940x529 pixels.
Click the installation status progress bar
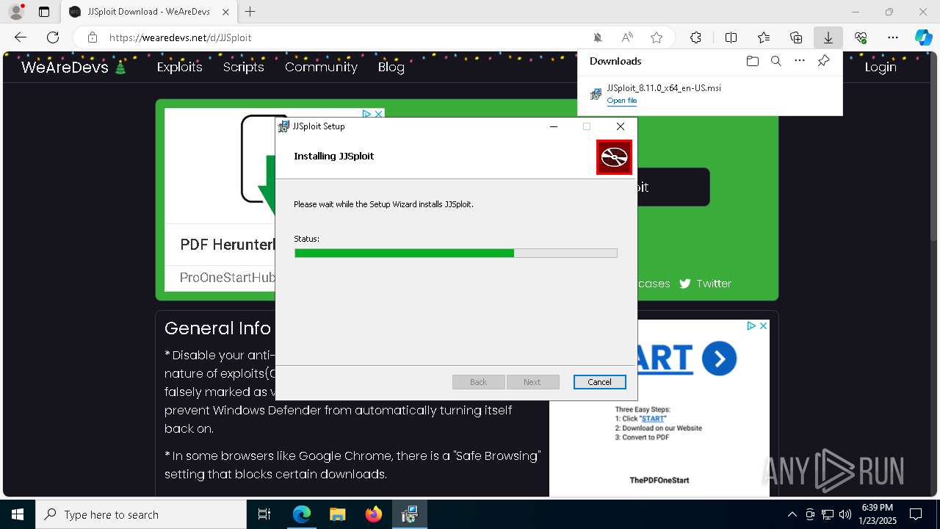[455, 253]
